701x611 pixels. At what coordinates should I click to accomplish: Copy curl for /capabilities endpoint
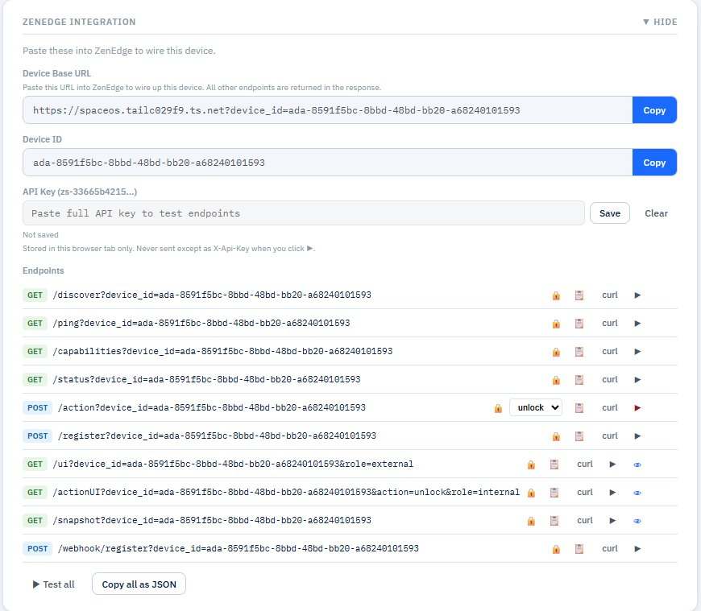[610, 351]
